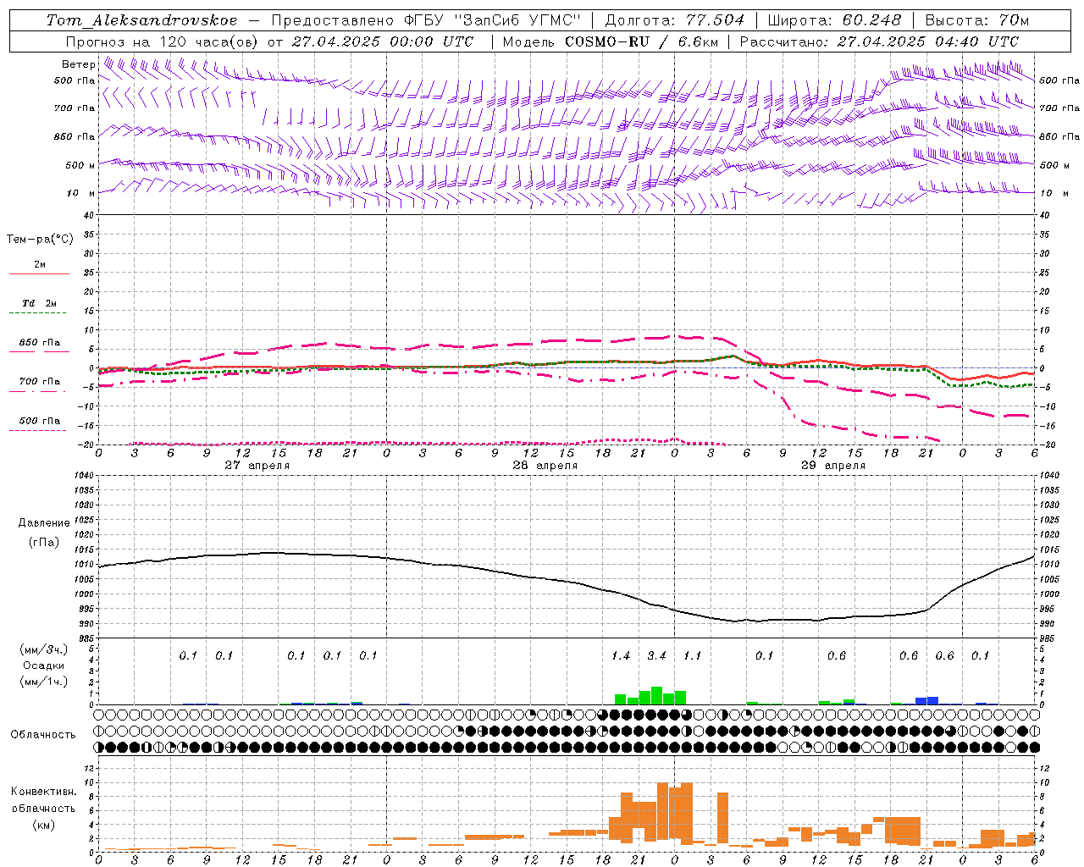Click 'Рассчитано: 27.04.2025 04:40 UTC' text
This screenshot has height=867, width=1084.
(879, 41)
